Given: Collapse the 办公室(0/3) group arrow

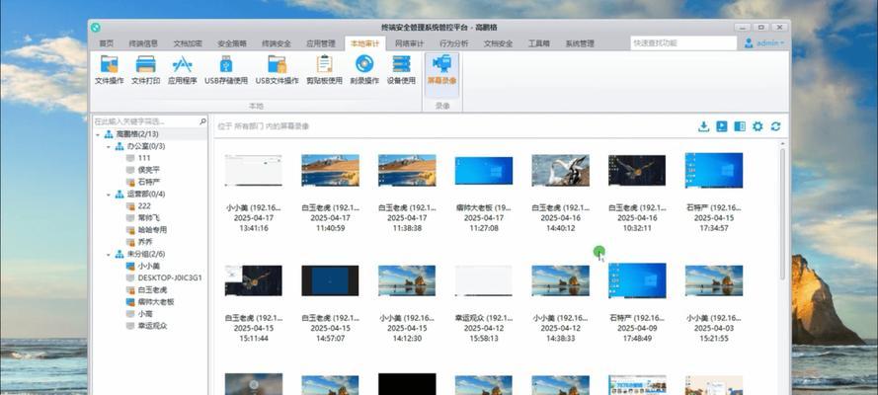Looking at the screenshot, I should click(x=109, y=146).
